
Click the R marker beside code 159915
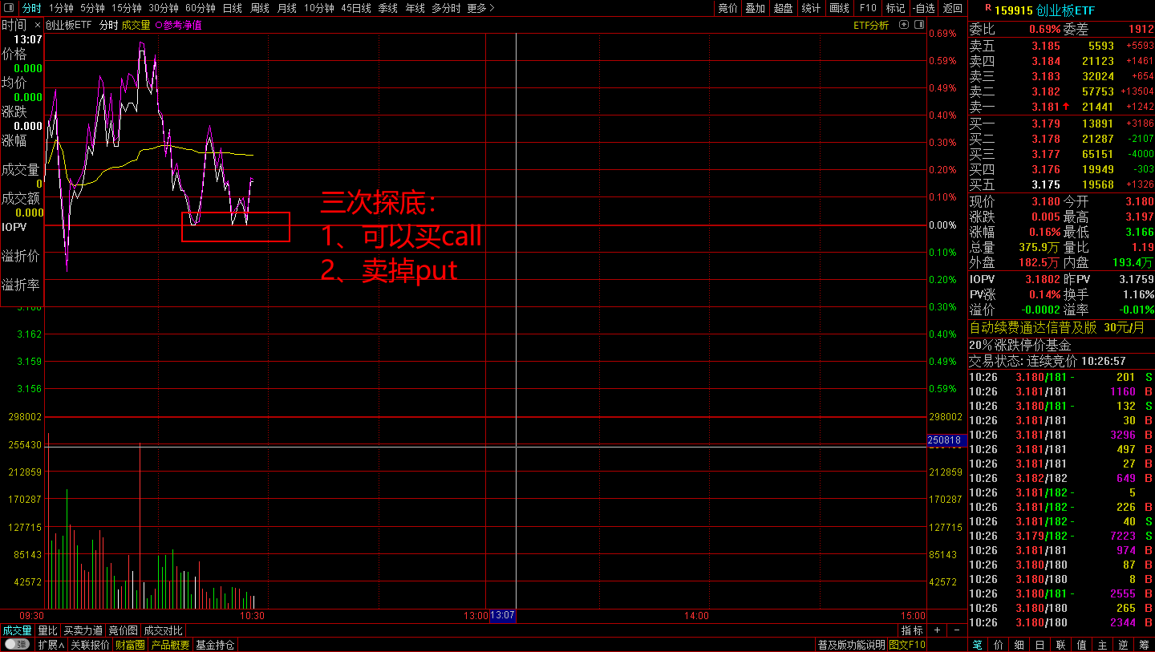(x=976, y=8)
